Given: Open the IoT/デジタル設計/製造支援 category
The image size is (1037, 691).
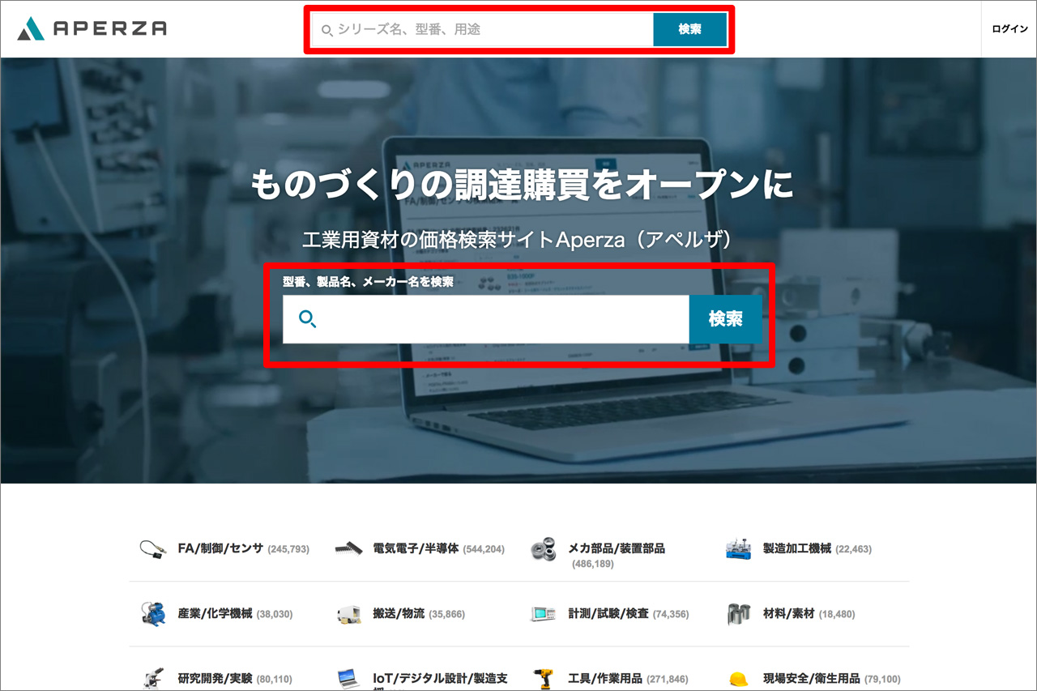Looking at the screenshot, I should [x=440, y=680].
